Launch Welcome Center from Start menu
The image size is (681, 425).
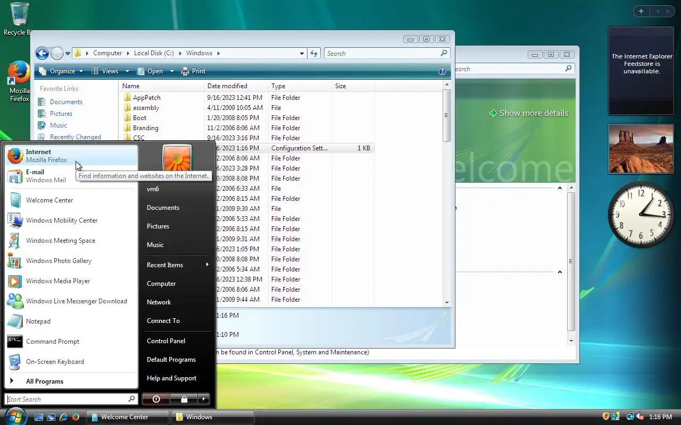coord(71,200)
